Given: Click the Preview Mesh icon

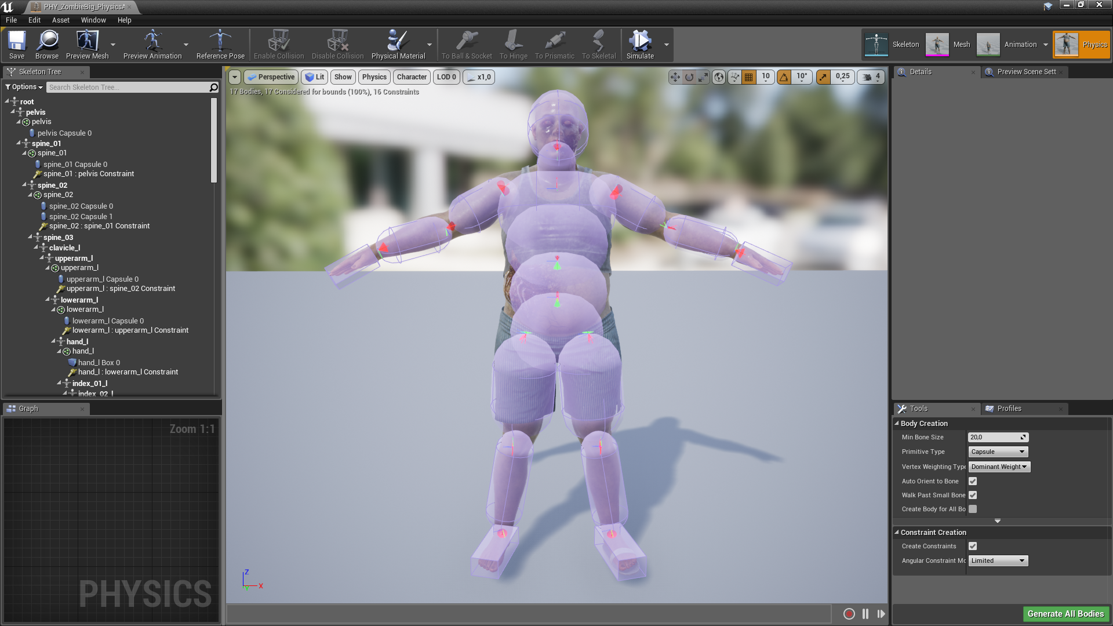Looking at the screenshot, I should [87, 44].
